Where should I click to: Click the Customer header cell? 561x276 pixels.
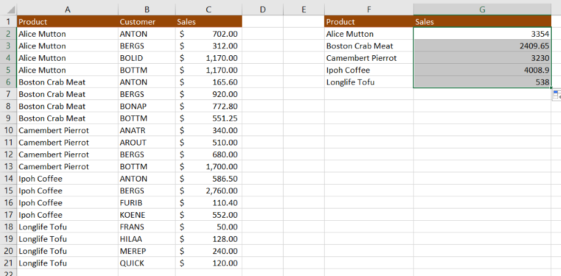pyautogui.click(x=147, y=21)
